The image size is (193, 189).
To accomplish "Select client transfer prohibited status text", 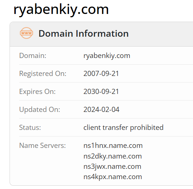I will (124, 128).
